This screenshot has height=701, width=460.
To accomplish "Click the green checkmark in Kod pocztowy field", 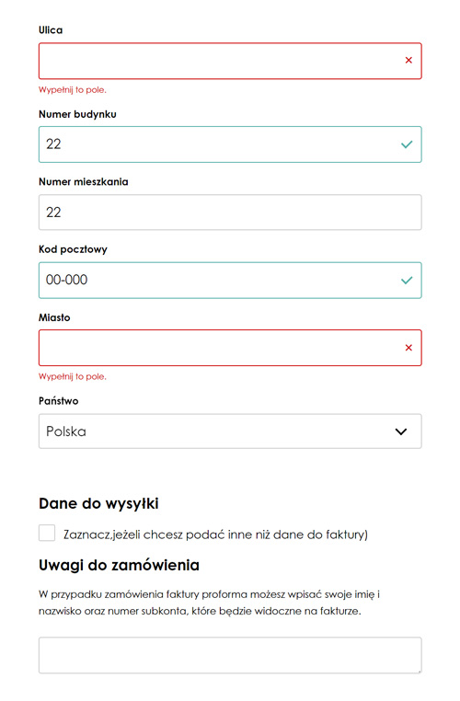I will pos(407,281).
